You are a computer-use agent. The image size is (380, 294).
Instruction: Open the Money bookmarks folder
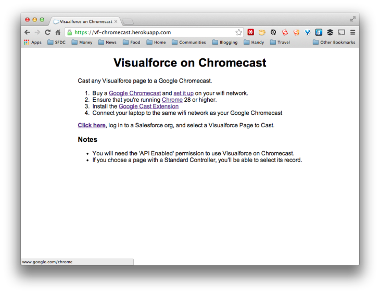pyautogui.click(x=82, y=42)
